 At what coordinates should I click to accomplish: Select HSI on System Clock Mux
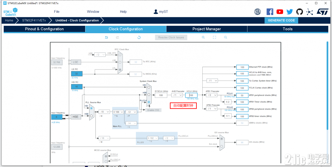click(x=149, y=87)
